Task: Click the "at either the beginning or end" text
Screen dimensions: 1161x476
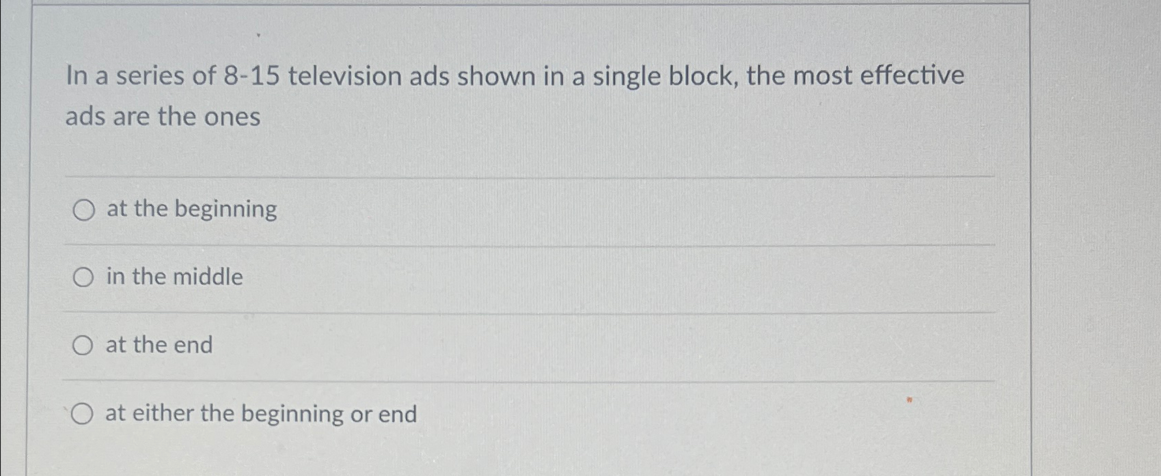Action: [262, 414]
